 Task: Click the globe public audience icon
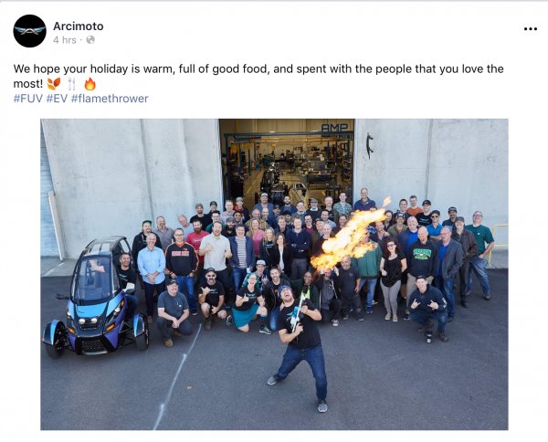(x=90, y=40)
